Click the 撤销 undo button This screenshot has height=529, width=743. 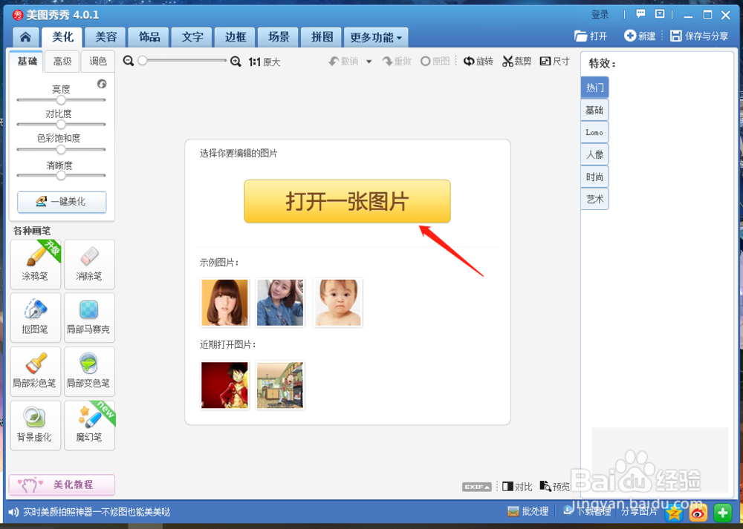[x=344, y=62]
